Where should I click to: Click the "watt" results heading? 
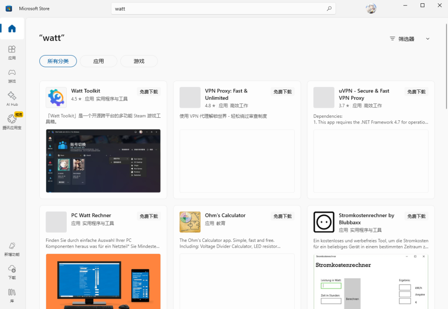(52, 38)
